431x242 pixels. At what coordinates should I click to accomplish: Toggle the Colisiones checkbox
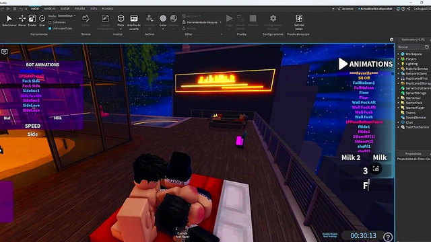(50, 22)
